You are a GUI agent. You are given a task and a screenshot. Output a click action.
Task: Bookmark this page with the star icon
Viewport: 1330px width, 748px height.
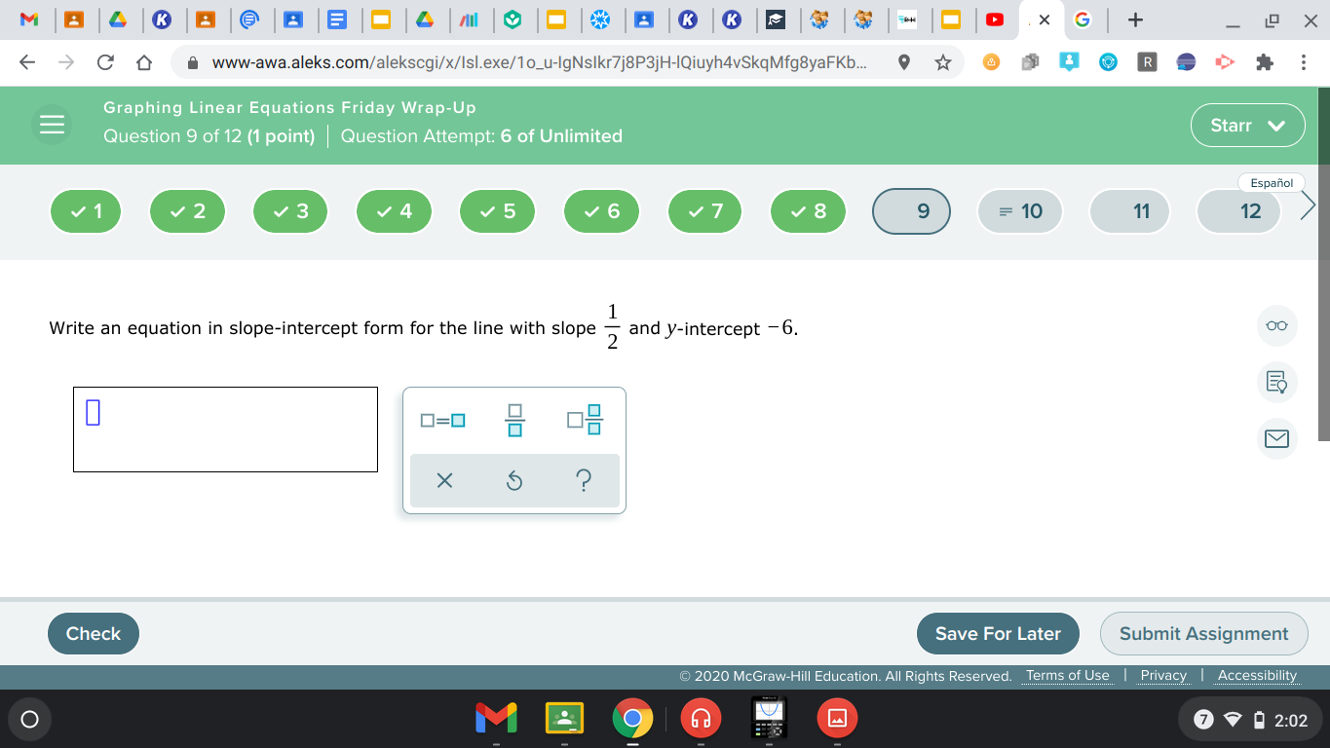coord(942,63)
